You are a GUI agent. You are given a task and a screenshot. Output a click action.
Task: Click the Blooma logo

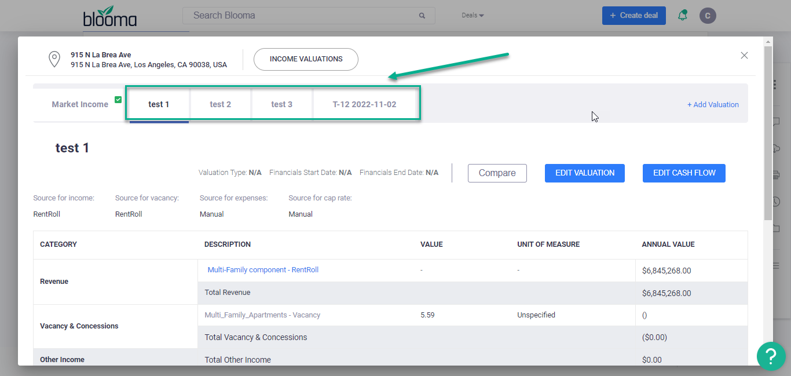tap(110, 16)
